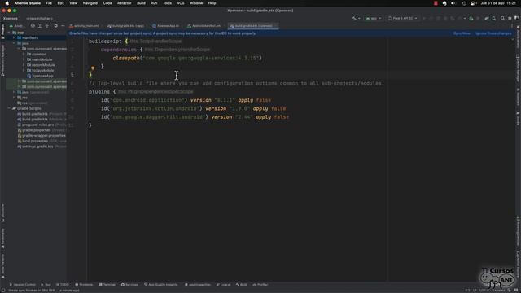Select gradle-wrapper.properties file
Viewport: 521px width, 293px height.
42,136
